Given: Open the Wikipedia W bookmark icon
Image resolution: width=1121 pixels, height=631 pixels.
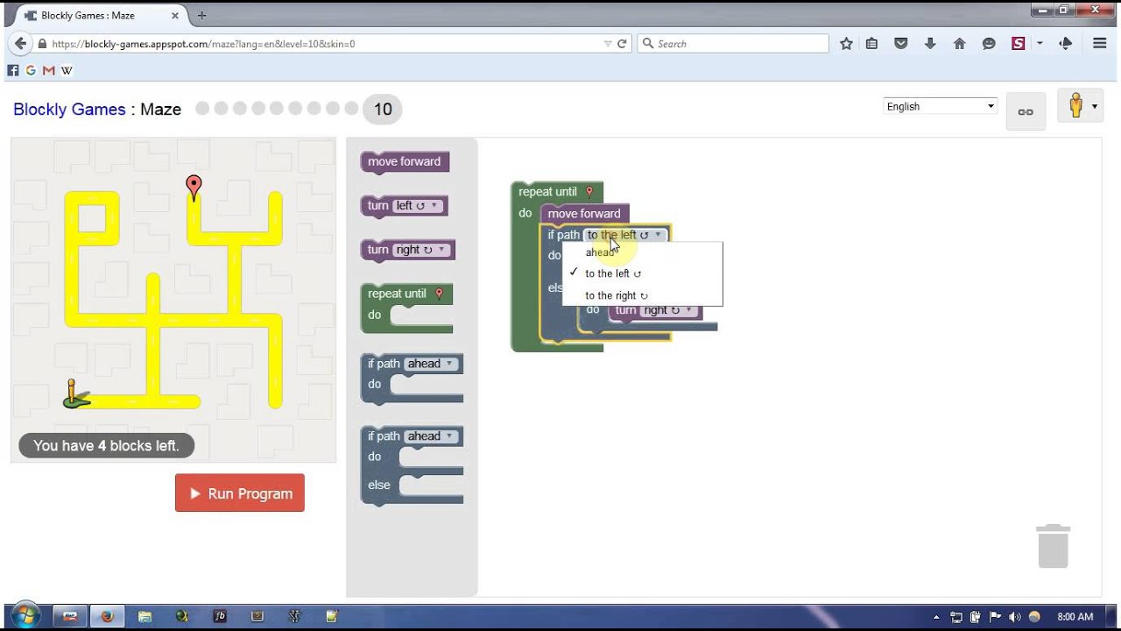Looking at the screenshot, I should click(67, 70).
